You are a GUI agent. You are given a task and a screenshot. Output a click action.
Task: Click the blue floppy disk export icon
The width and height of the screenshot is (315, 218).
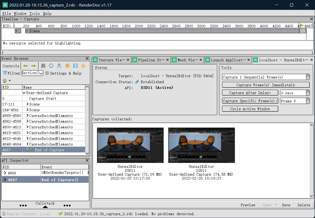click(x=75, y=66)
